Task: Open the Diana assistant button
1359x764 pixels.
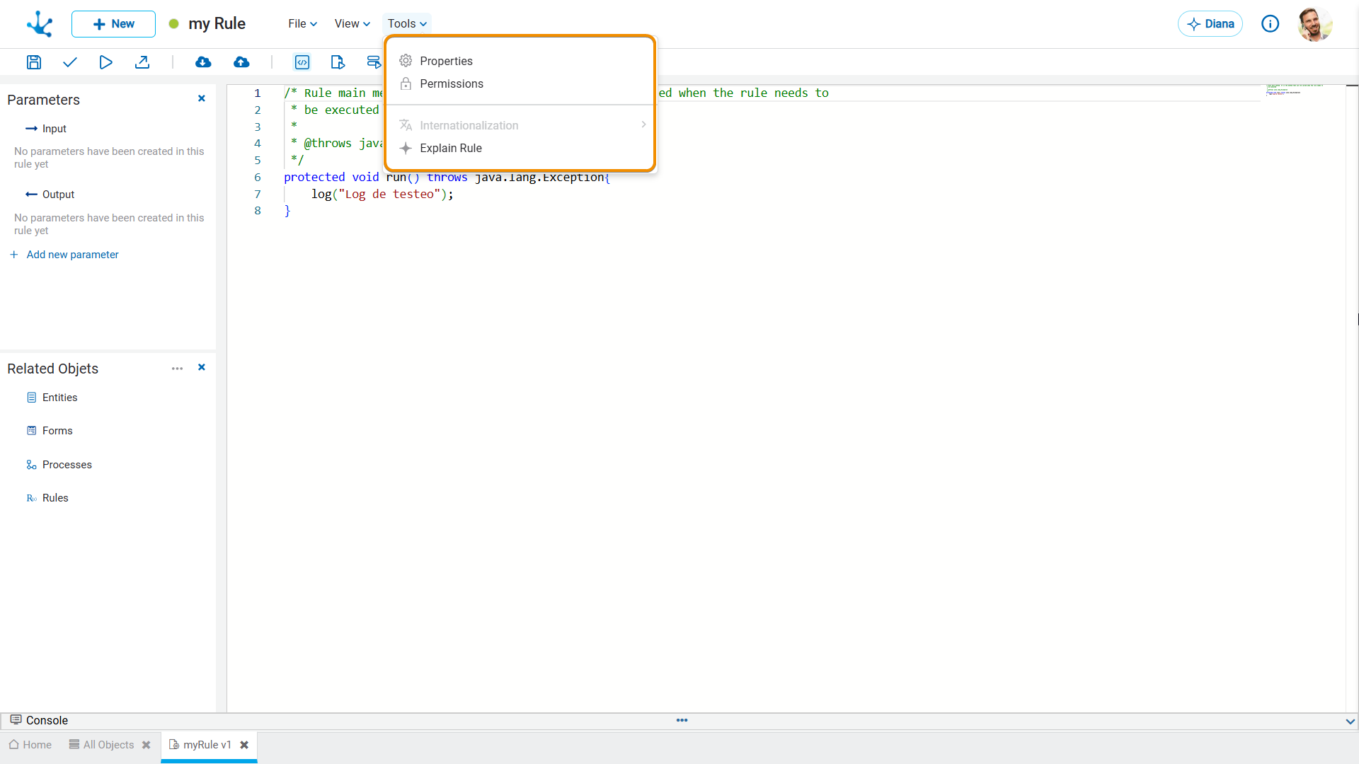Action: coord(1210,24)
